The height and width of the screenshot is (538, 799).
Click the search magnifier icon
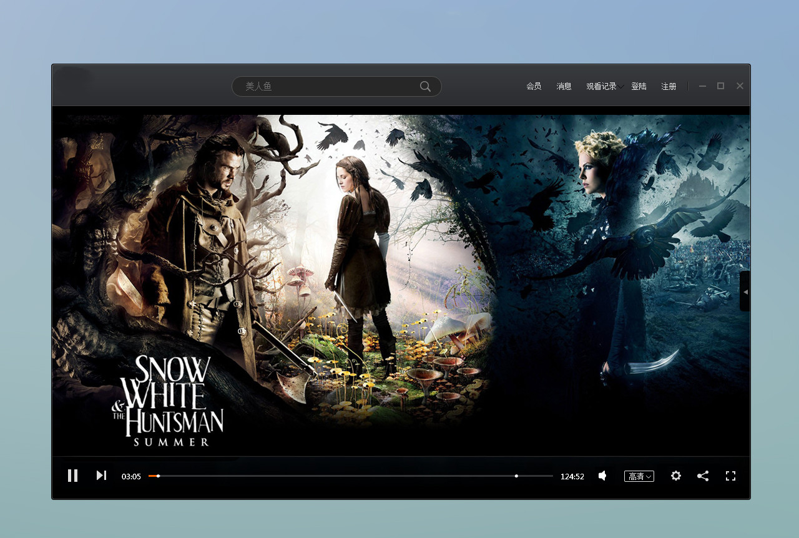(425, 87)
